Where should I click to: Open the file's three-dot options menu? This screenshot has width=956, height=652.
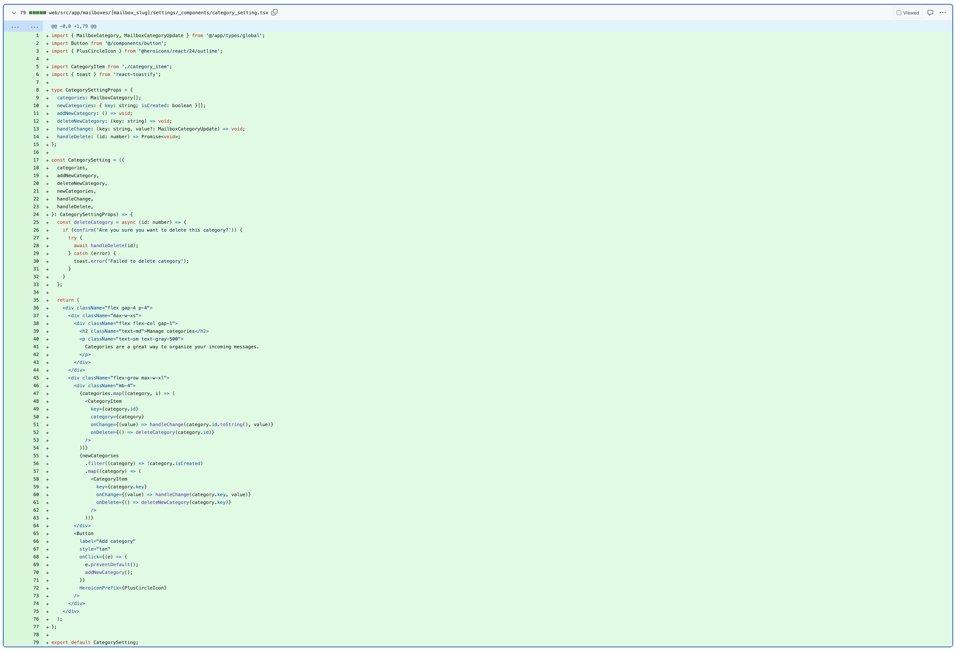[943, 13]
